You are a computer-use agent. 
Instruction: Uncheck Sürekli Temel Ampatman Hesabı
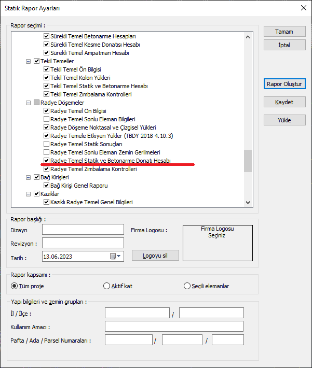[47, 53]
